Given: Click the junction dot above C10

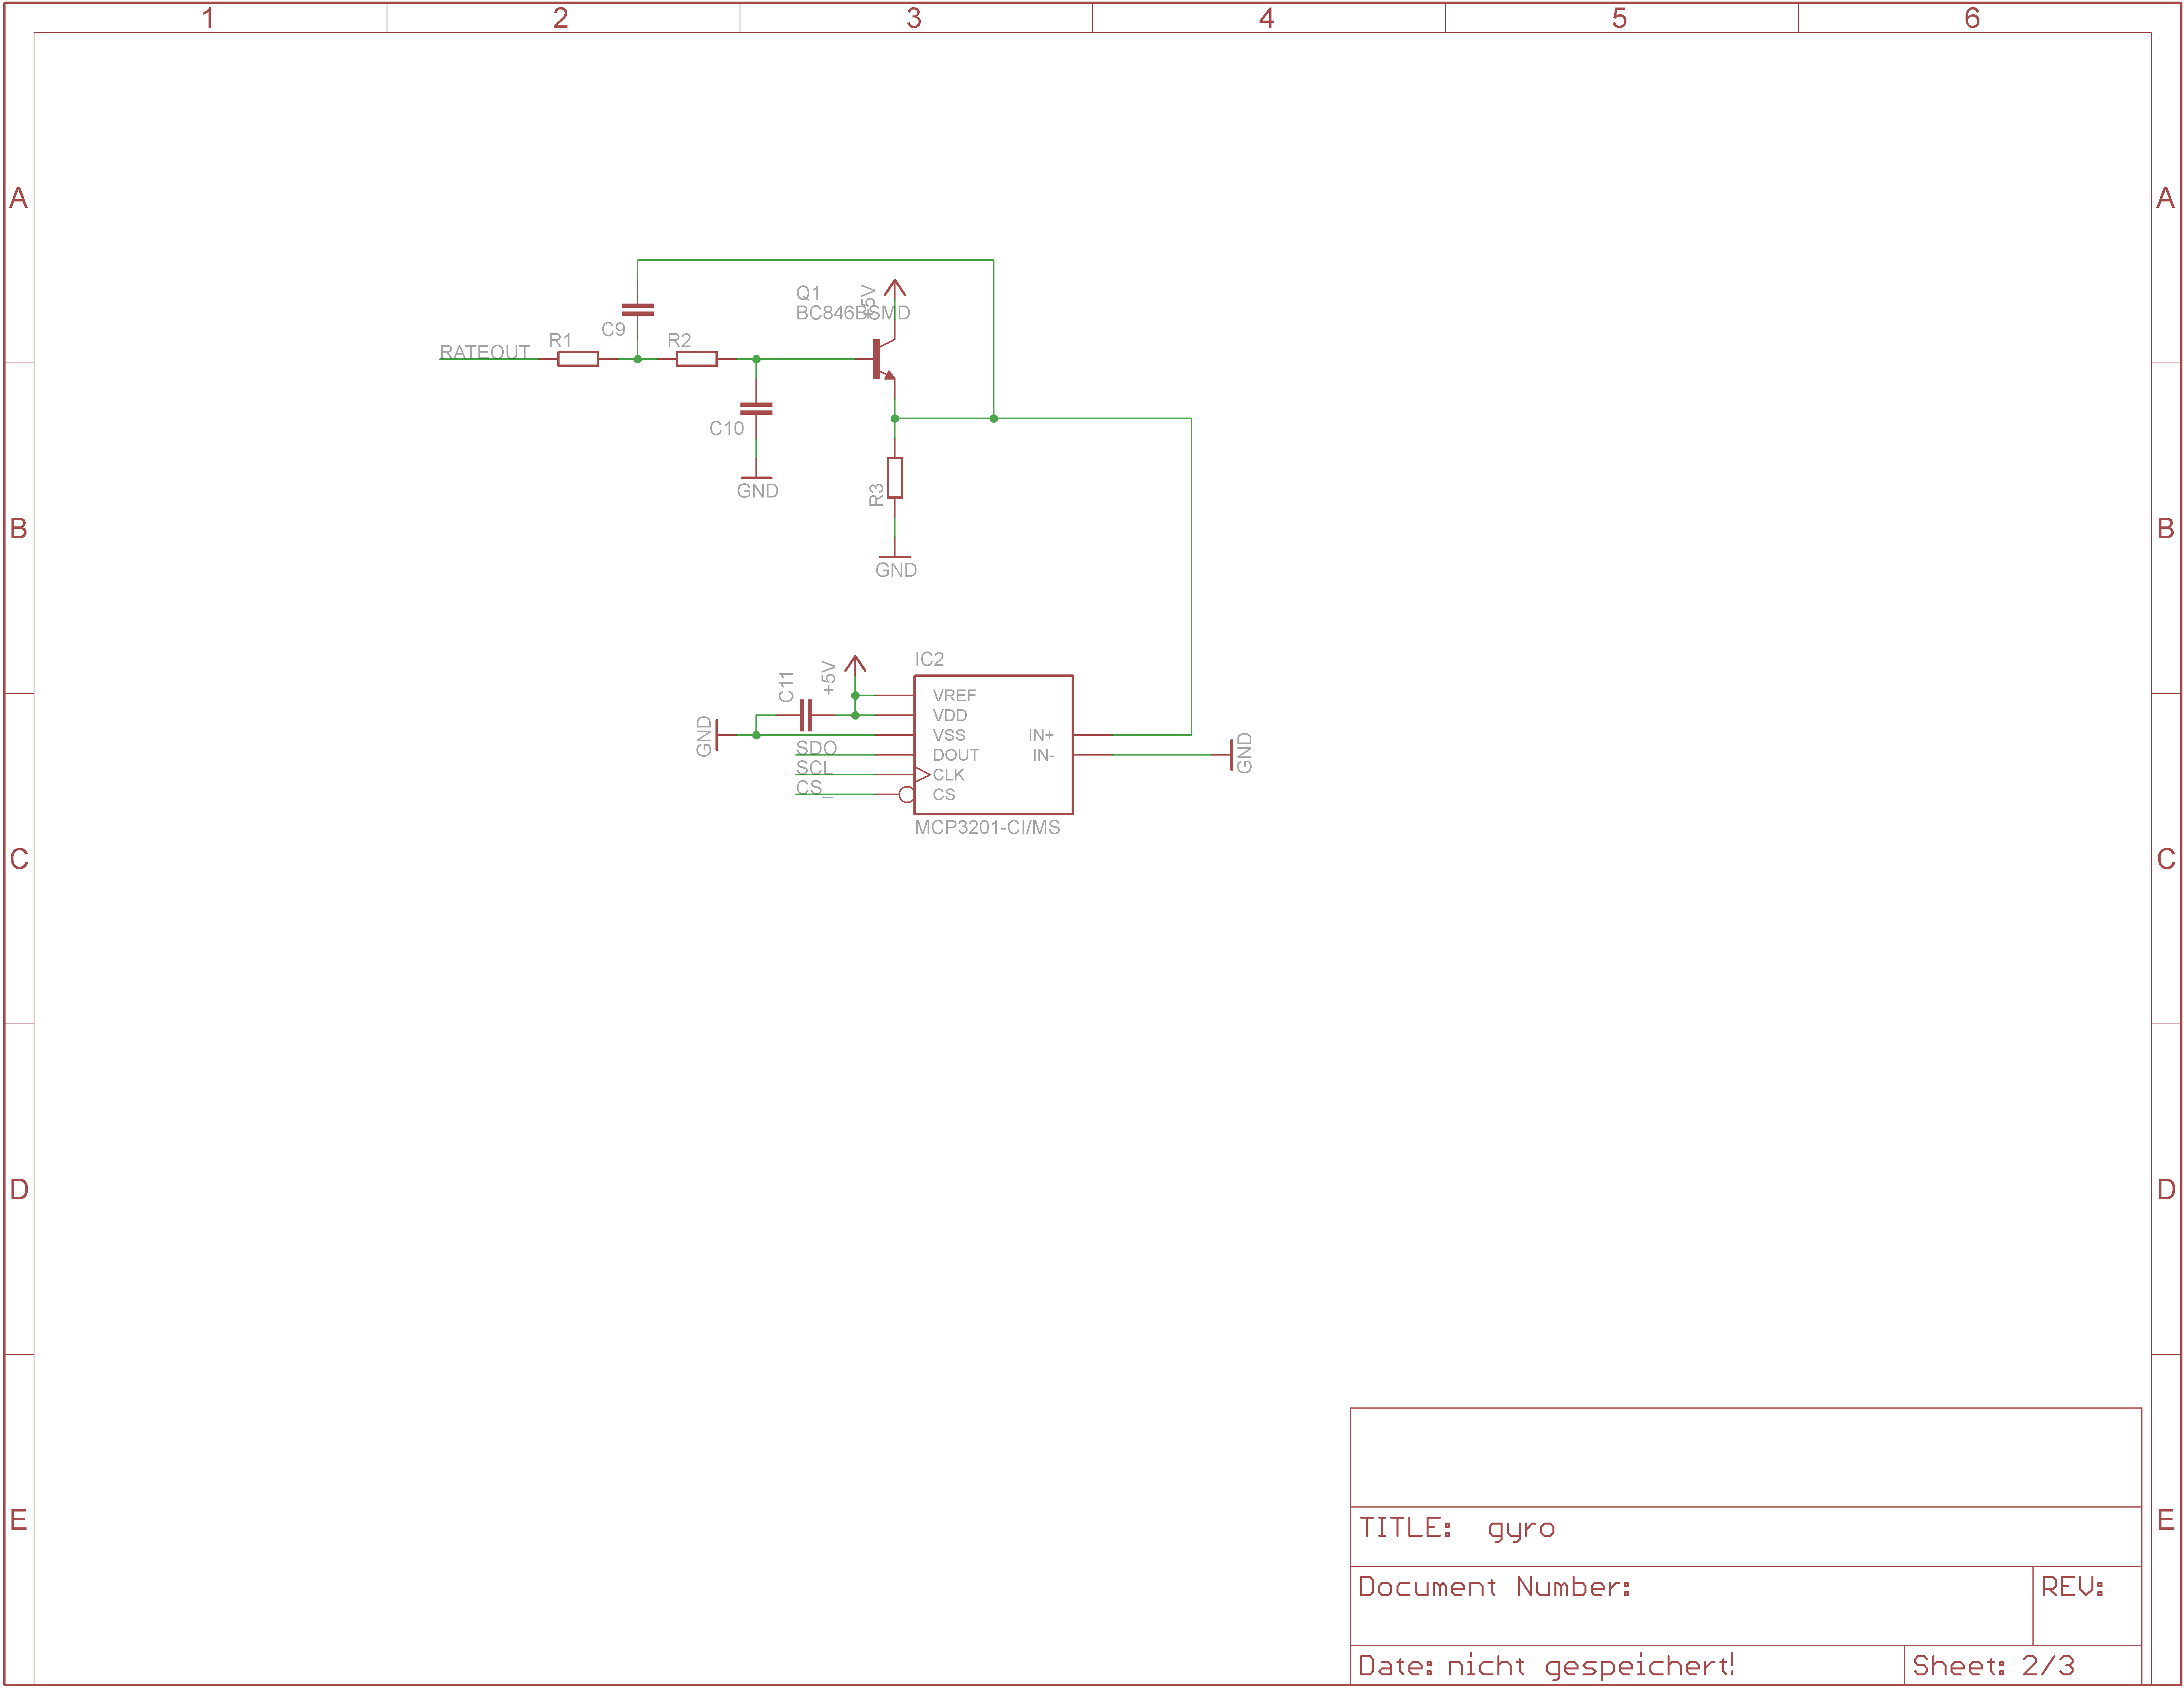Looking at the screenshot, I should [756, 359].
